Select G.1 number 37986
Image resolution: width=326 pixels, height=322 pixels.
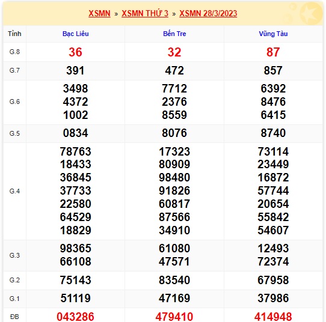[x=273, y=299]
